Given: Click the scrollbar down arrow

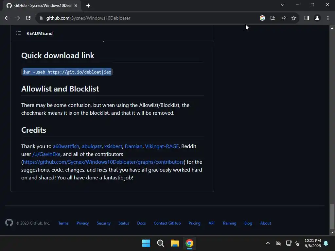Looking at the screenshot, I should click(x=332, y=232).
